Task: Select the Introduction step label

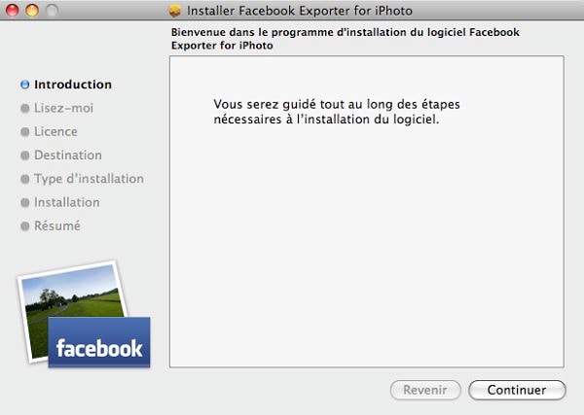Action: [73, 85]
